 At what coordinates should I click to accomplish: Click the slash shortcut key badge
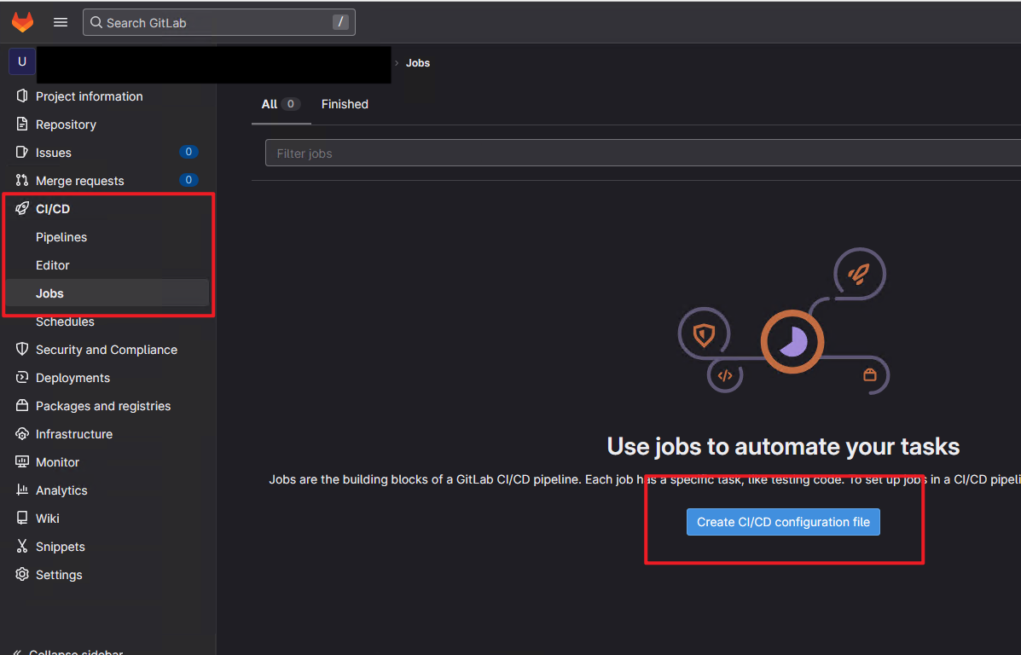coord(340,22)
